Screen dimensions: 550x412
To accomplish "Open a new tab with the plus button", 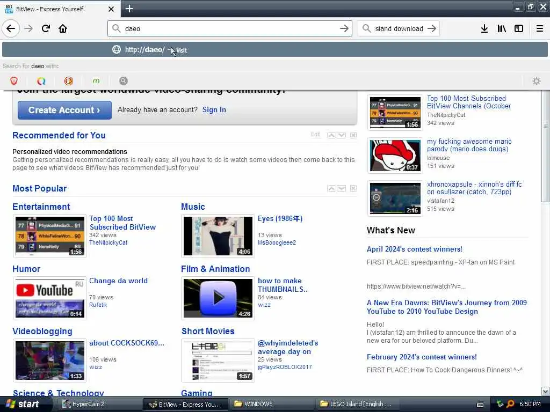I will (129, 9).
